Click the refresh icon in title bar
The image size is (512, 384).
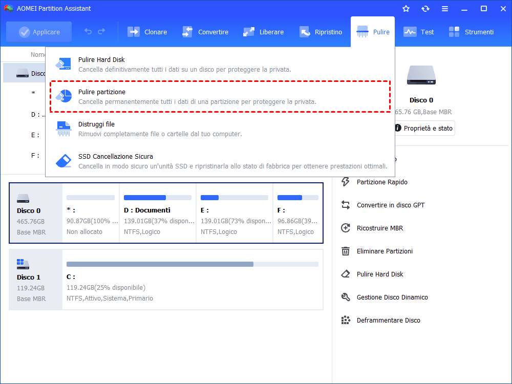[x=425, y=9]
